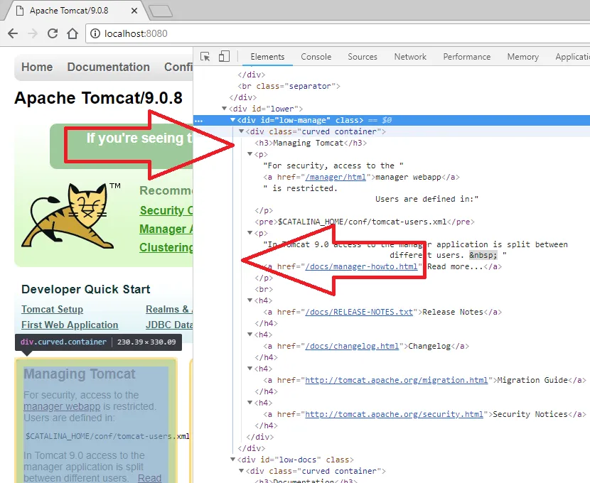Image resolution: width=590 pixels, height=483 pixels.
Task: Open the Network tab
Action: pyautogui.click(x=410, y=57)
